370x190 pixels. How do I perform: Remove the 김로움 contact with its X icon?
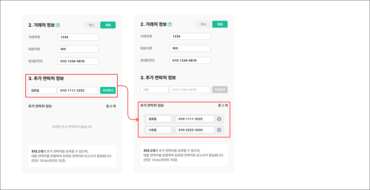coord(219,119)
